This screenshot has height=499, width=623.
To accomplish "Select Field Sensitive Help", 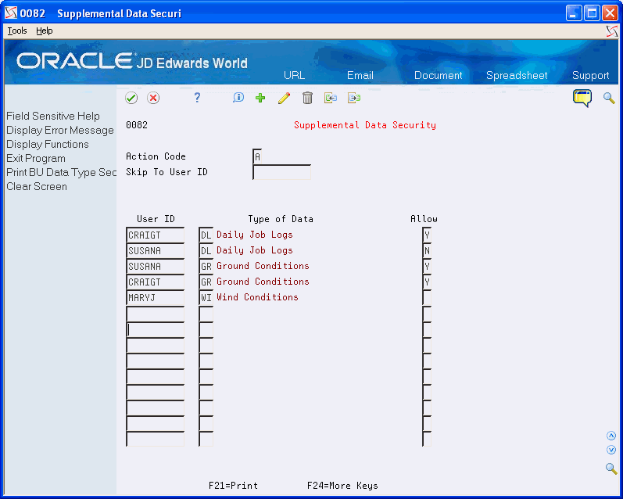I will 53,116.
